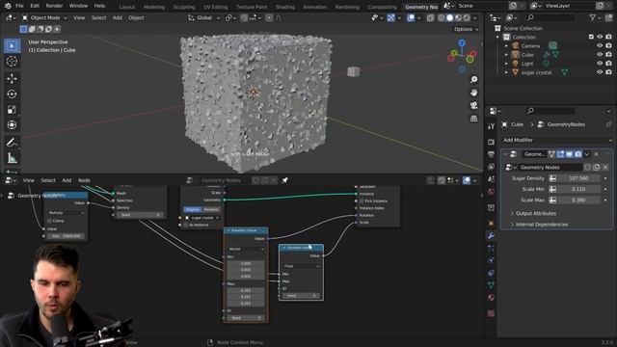Open the Object Data properties green triangle tab

(491, 285)
